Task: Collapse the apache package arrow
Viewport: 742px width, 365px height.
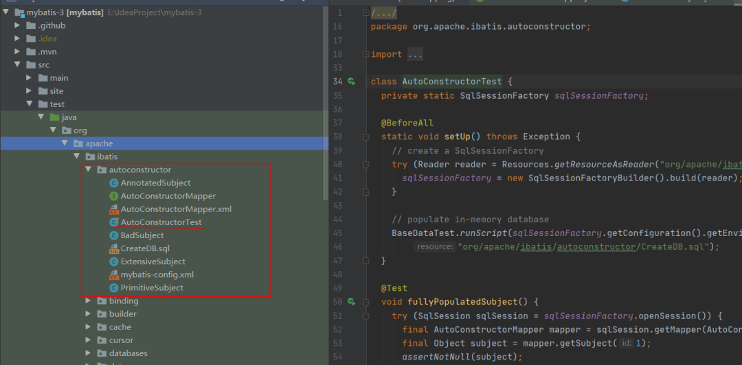Action: (x=65, y=143)
